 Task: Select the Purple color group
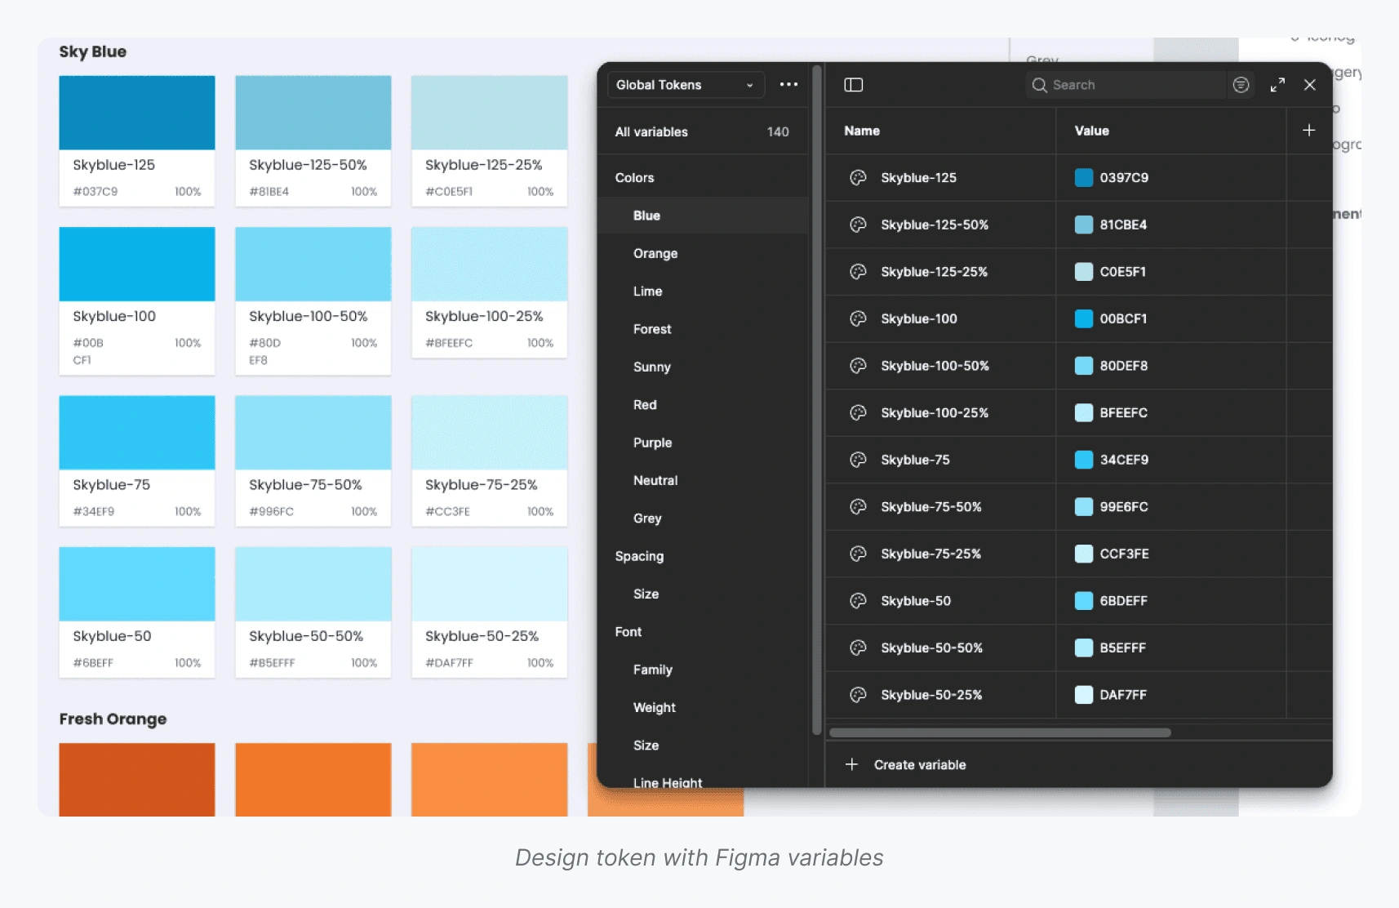[x=652, y=443]
